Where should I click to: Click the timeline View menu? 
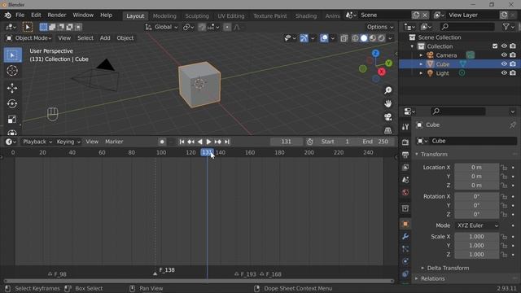click(x=92, y=142)
